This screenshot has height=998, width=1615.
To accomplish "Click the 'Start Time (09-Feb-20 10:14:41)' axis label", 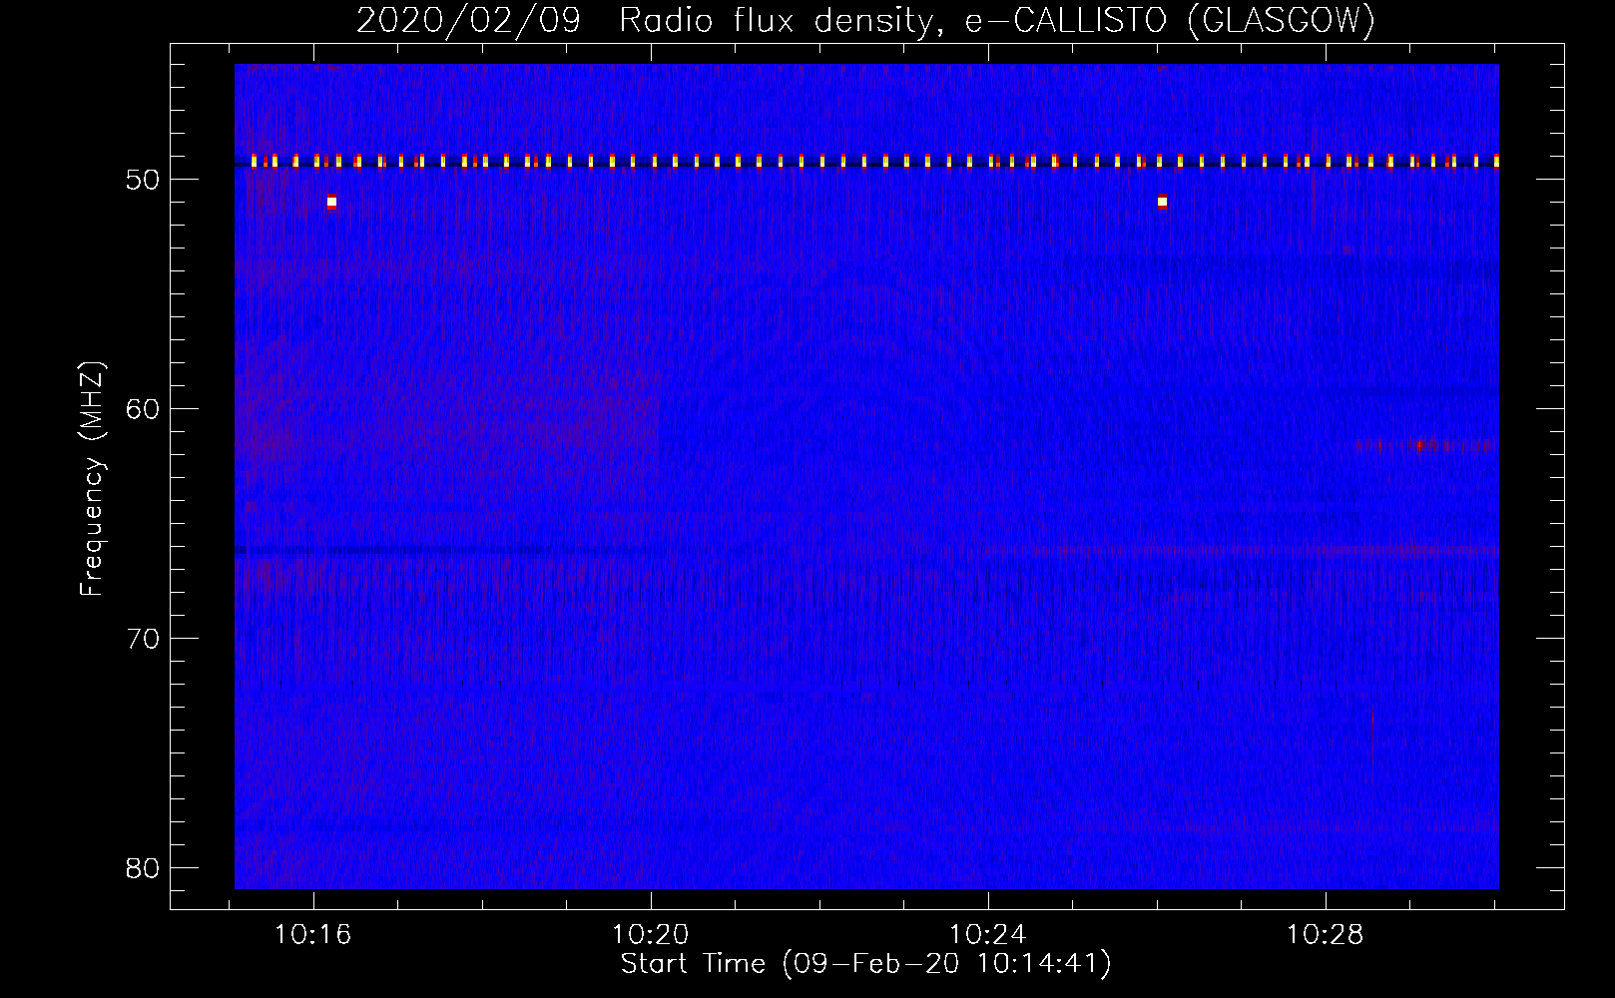I will 865,964.
